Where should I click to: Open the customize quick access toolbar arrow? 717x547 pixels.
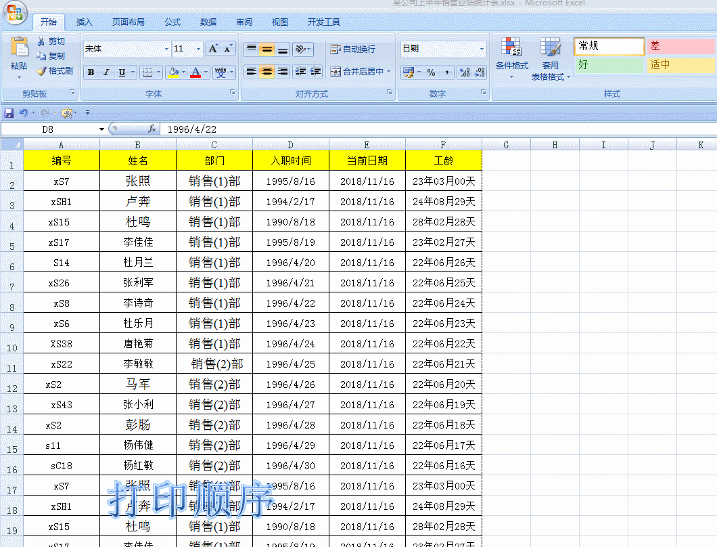(87, 112)
